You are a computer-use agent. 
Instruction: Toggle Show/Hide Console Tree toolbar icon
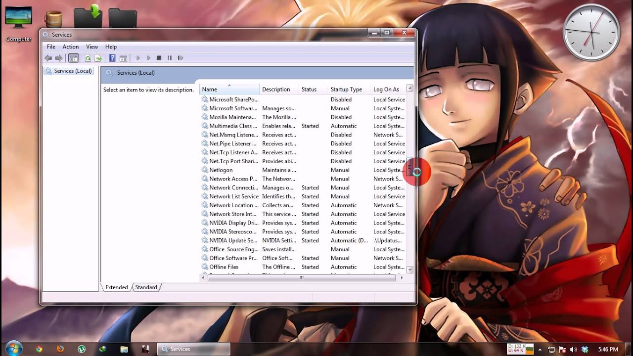[x=73, y=58]
